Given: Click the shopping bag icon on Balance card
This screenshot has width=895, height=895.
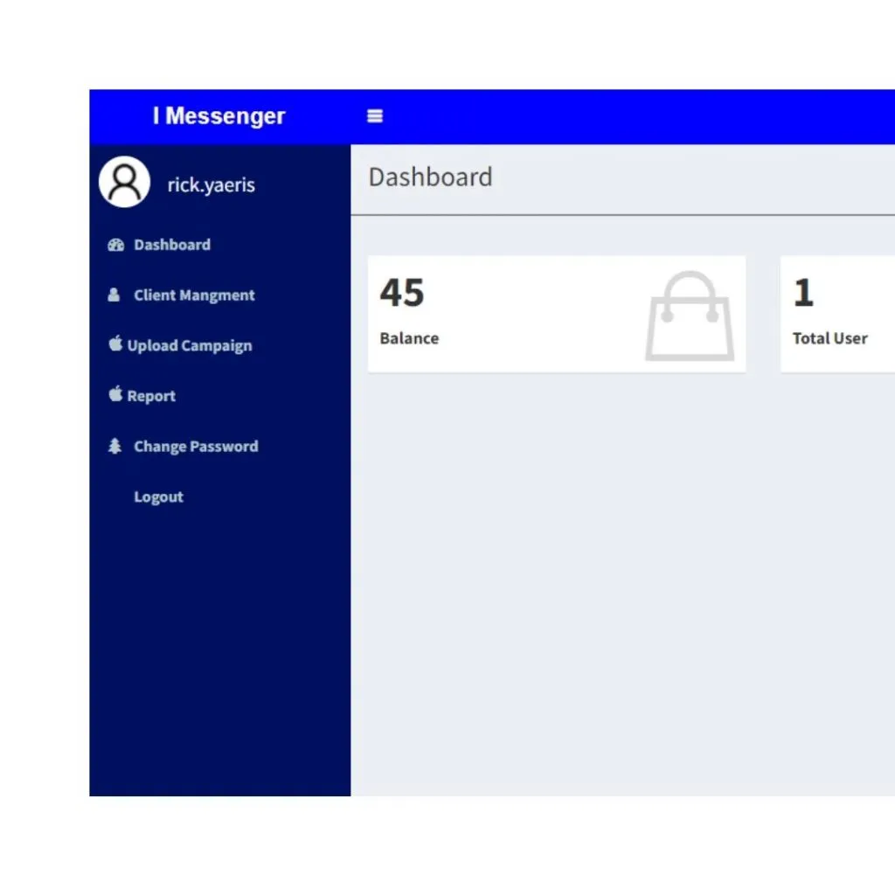Looking at the screenshot, I should tap(690, 316).
